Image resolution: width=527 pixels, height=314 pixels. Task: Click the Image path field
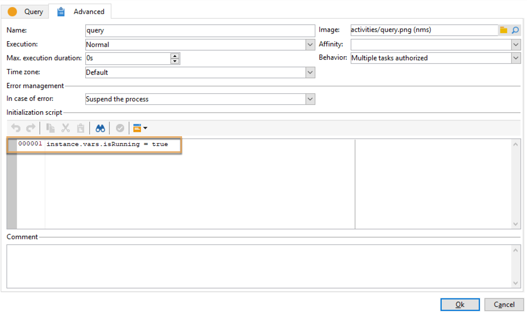424,30
